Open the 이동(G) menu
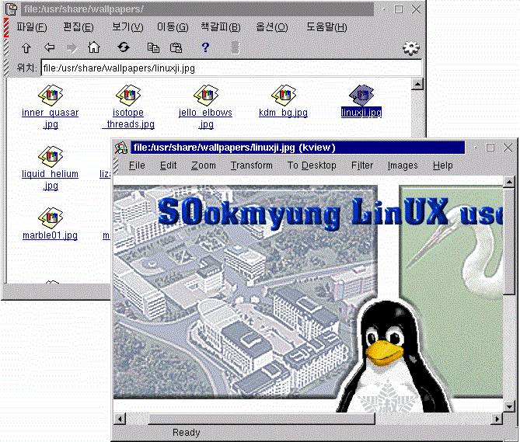This screenshot has height=442, width=520. coord(173,27)
